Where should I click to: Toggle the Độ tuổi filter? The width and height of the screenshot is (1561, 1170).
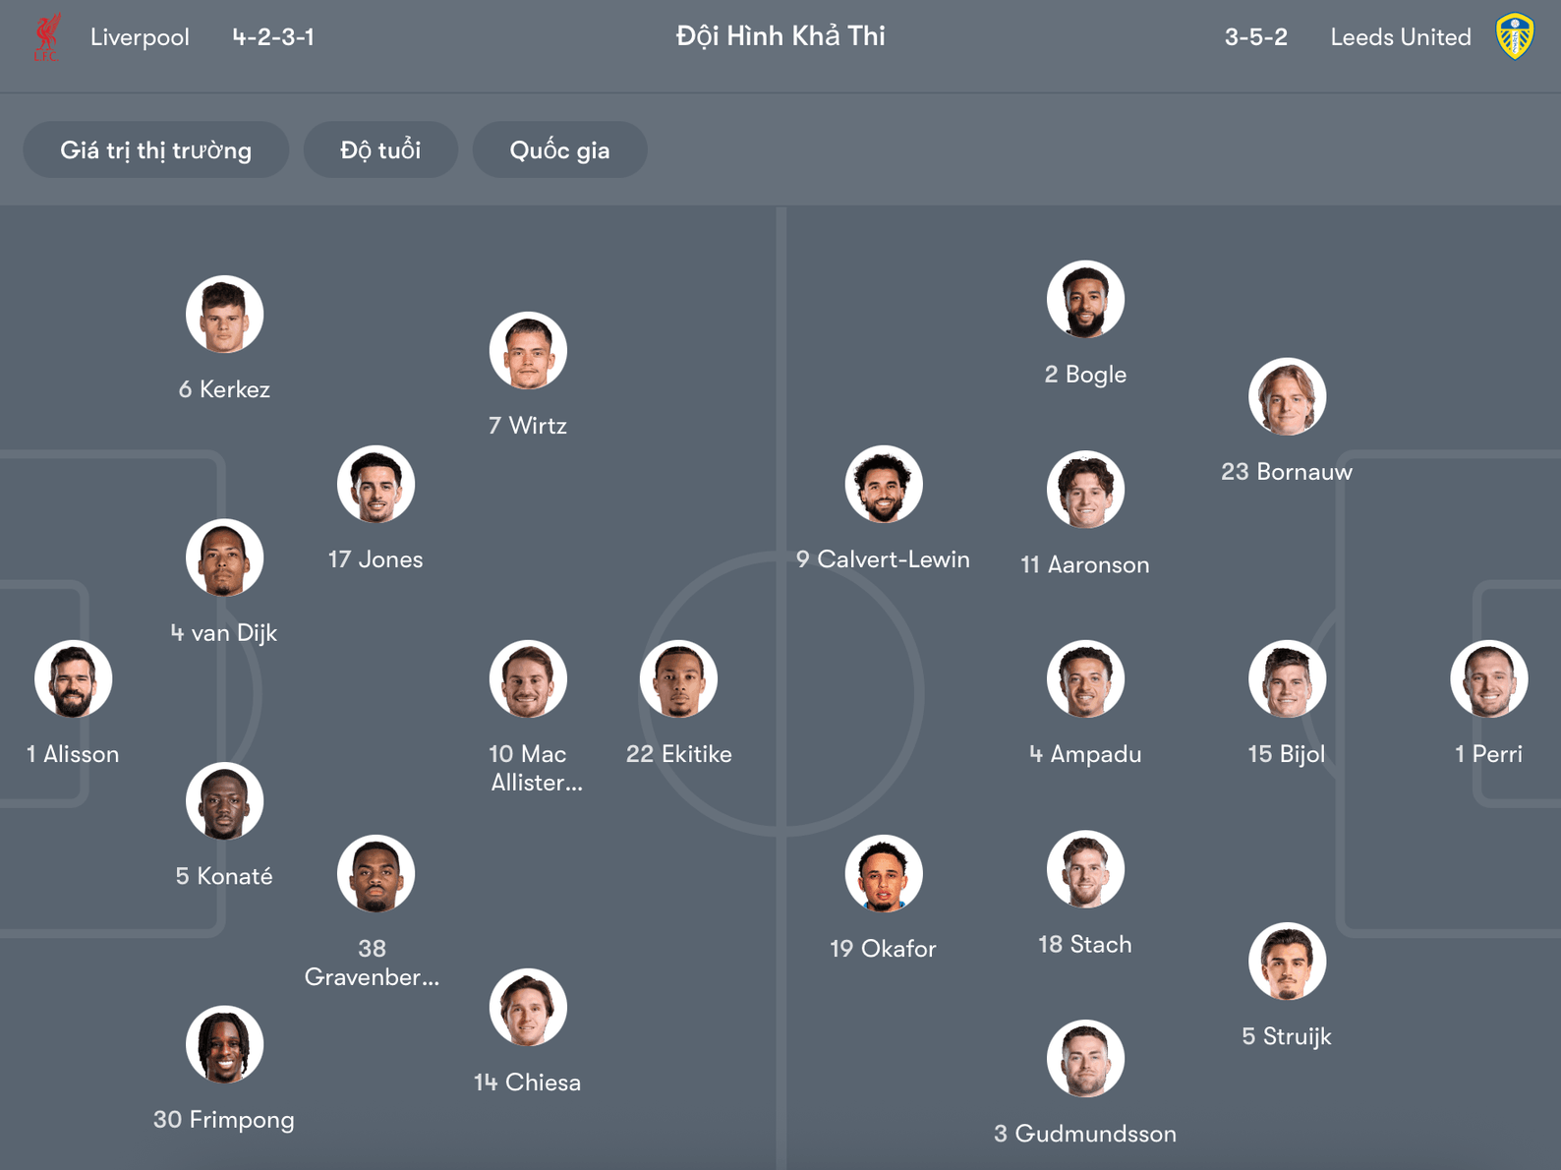coord(380,149)
